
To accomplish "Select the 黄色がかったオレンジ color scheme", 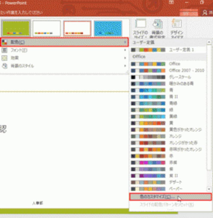I will [x=168, y=130].
